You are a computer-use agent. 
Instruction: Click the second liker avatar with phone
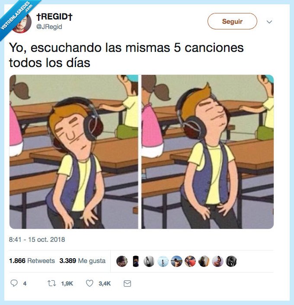(135, 261)
